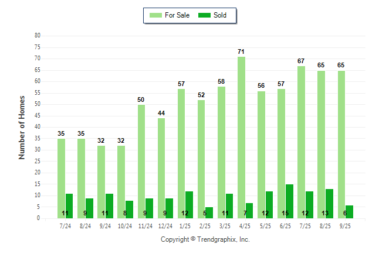Click the 3/25 For Sale bar
379x254 pixels.
pos(221,152)
